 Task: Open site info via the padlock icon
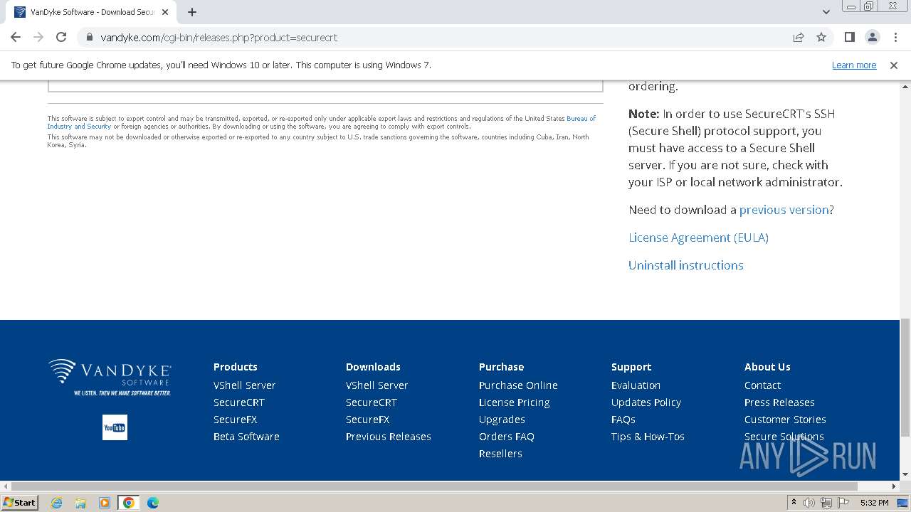click(x=90, y=37)
